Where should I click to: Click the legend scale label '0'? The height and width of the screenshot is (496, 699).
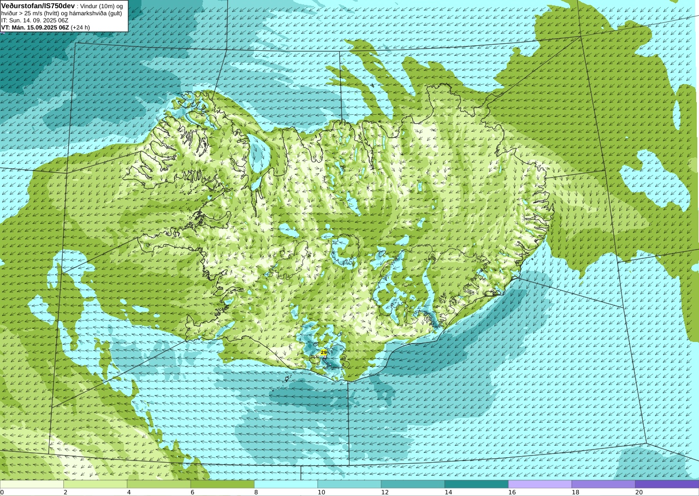(x=2, y=492)
